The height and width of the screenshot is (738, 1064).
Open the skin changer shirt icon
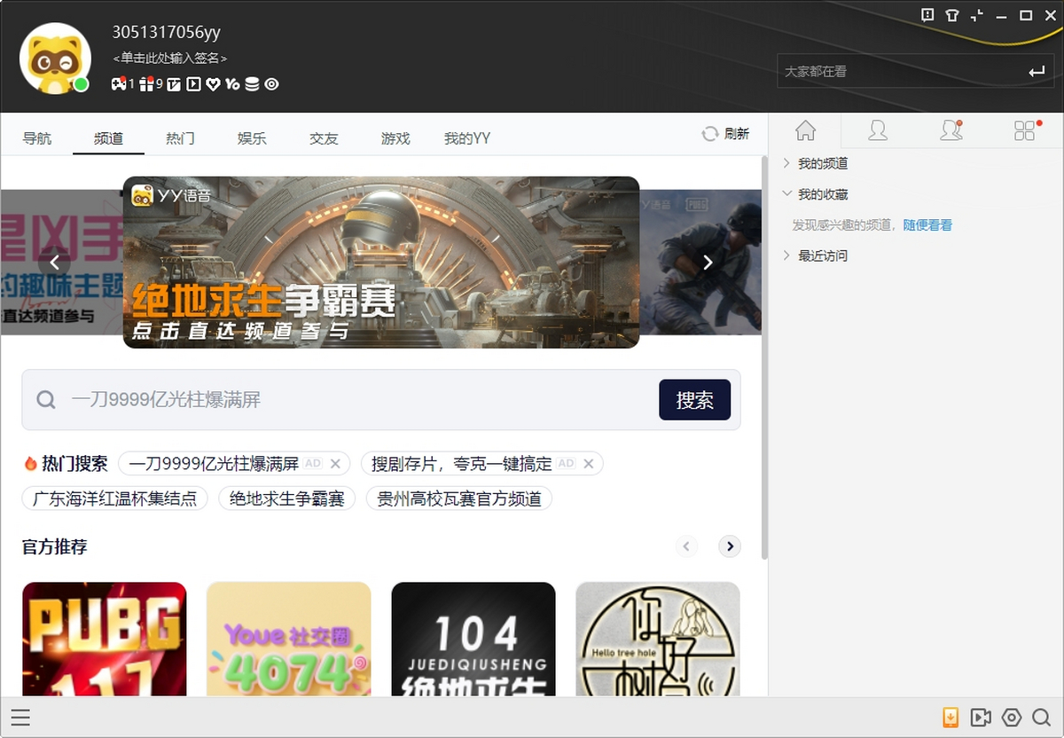(x=952, y=15)
